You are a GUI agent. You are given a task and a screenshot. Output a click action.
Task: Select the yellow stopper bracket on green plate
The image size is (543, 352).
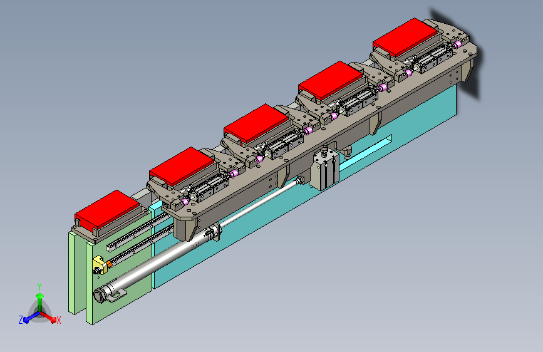(100, 265)
